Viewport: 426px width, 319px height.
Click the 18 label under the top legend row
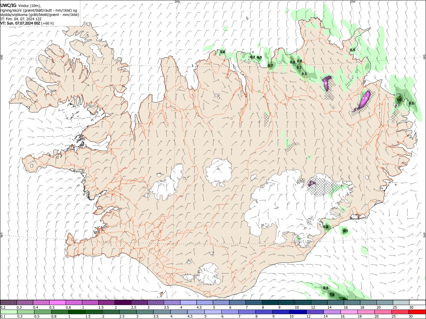[362, 307]
